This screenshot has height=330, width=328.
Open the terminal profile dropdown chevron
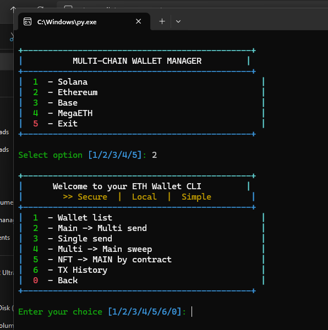178,21
